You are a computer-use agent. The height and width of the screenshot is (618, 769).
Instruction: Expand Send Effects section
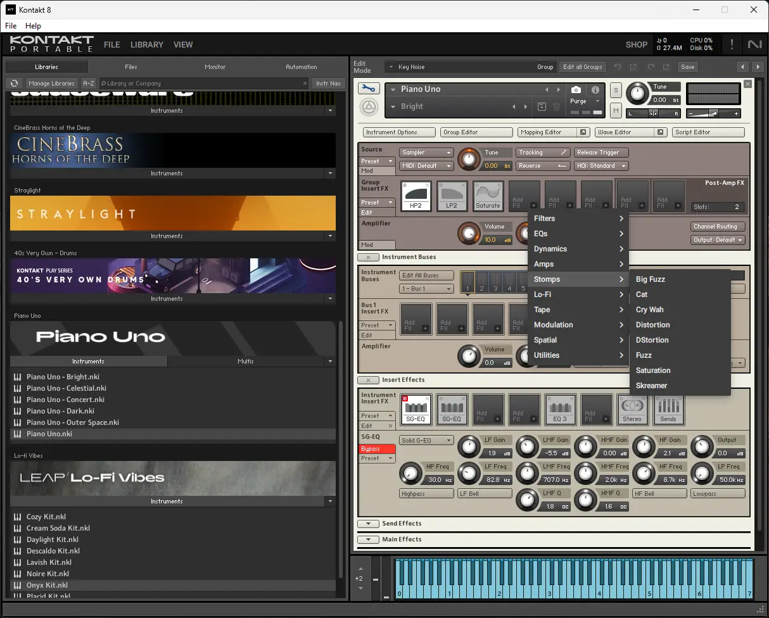click(368, 524)
